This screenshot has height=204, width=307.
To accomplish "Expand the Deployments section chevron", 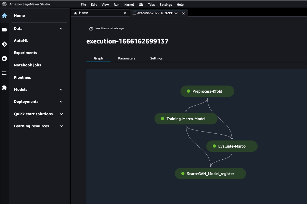I will point(61,102).
